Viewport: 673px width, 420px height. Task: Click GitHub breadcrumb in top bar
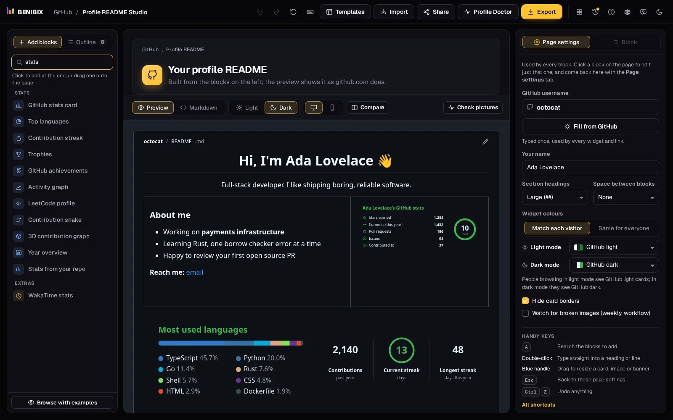pyautogui.click(x=63, y=12)
